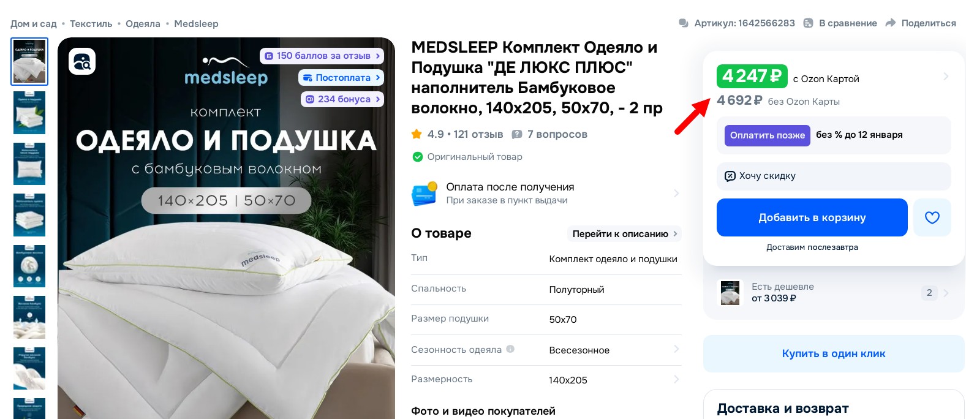Click Купить в один клик button

coord(833,353)
